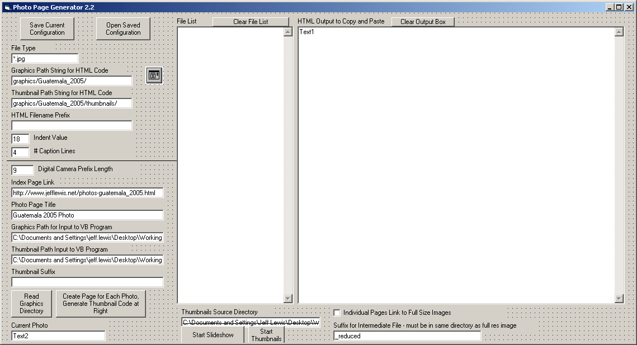Click the 'HTML Filename Prefix' label
This screenshot has height=345, width=637.
[x=40, y=115]
